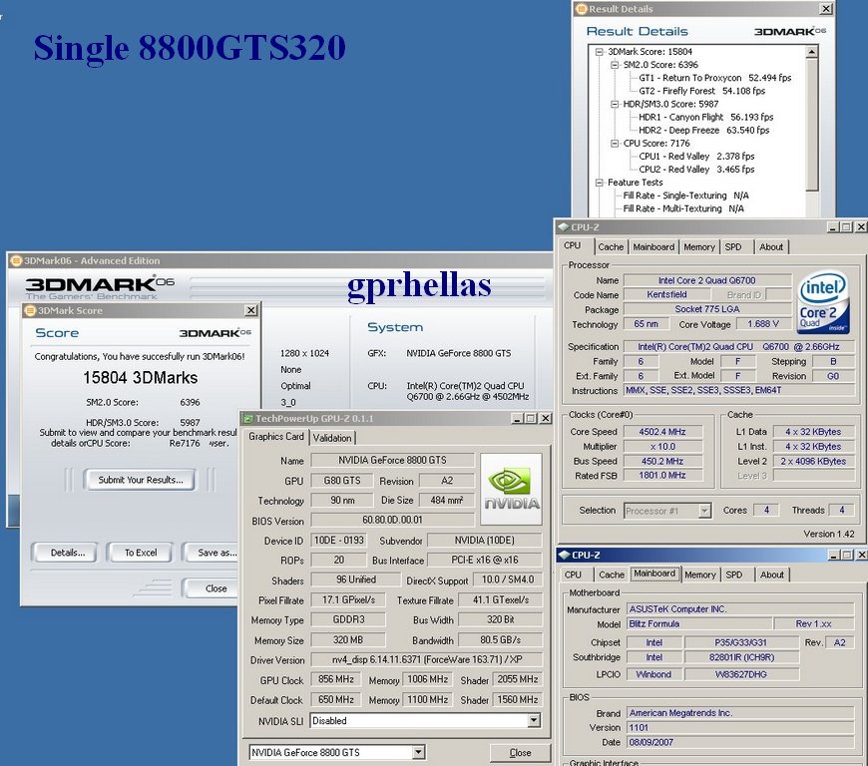Select GT1 - Return To Proxycon result row
Viewport: 868px width, 766px height.
[714, 78]
